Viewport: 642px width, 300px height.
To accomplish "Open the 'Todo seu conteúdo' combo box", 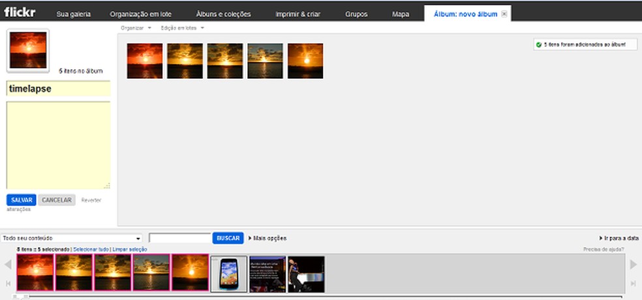I will [x=71, y=238].
